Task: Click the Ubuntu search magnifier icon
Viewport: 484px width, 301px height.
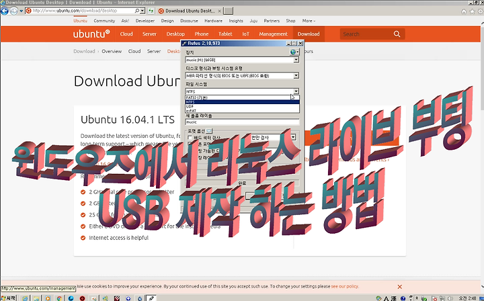Action: (x=397, y=34)
